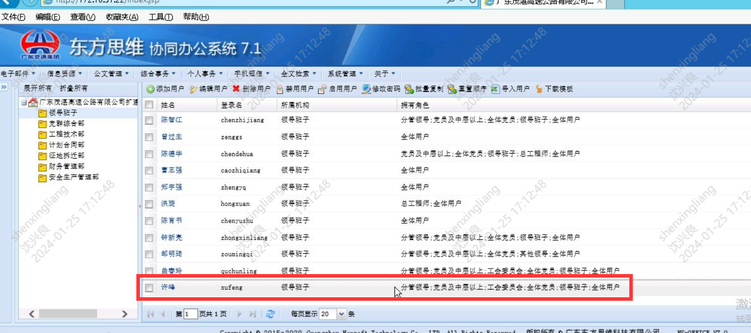This screenshot has height=333, width=751.
Task: Click the 启用用户 enable user icon
Action: coord(323,89)
